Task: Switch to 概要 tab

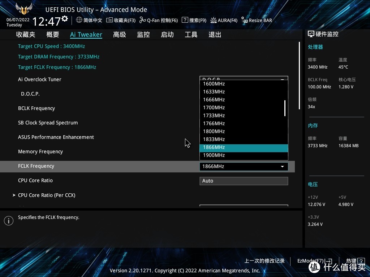Action: pos(53,35)
